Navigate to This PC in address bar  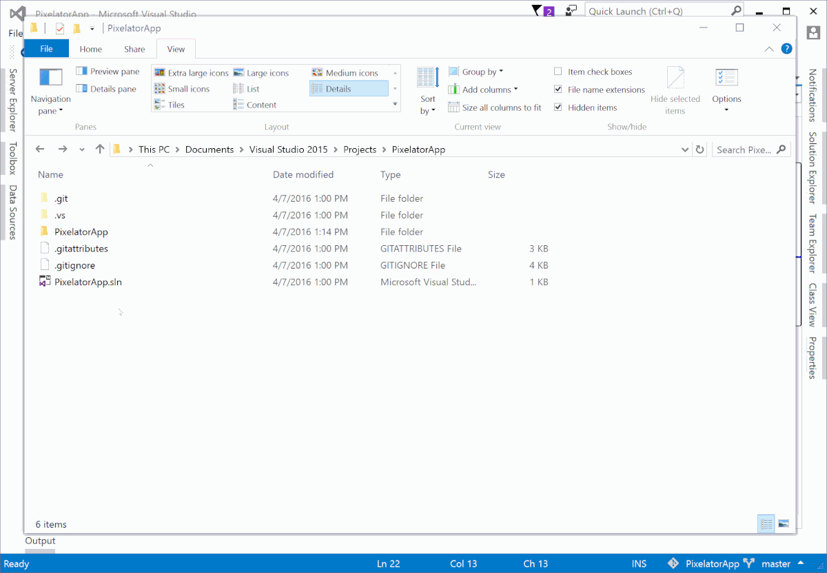(x=154, y=149)
